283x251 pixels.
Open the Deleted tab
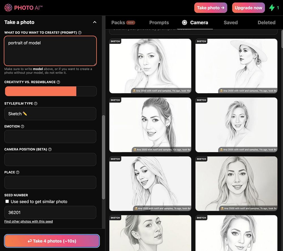(x=266, y=23)
